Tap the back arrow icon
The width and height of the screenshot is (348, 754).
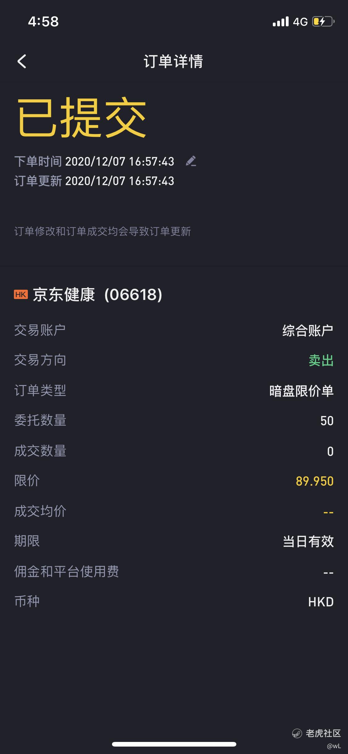coord(22,61)
